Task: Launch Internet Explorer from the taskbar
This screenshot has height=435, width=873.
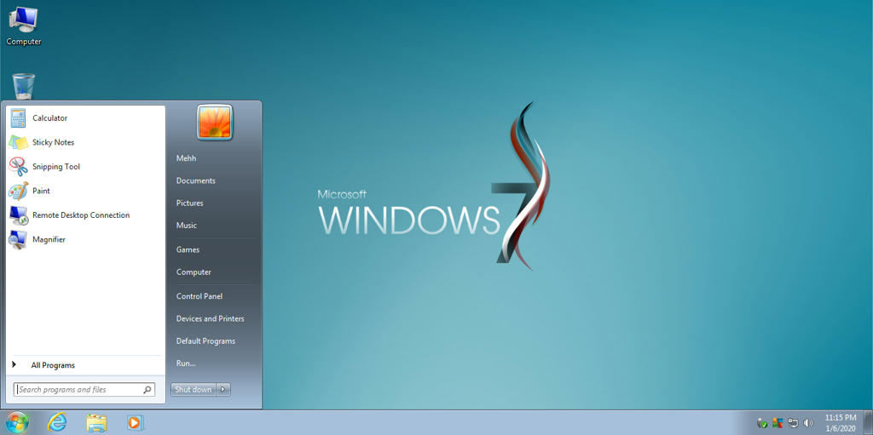Action: [x=57, y=423]
